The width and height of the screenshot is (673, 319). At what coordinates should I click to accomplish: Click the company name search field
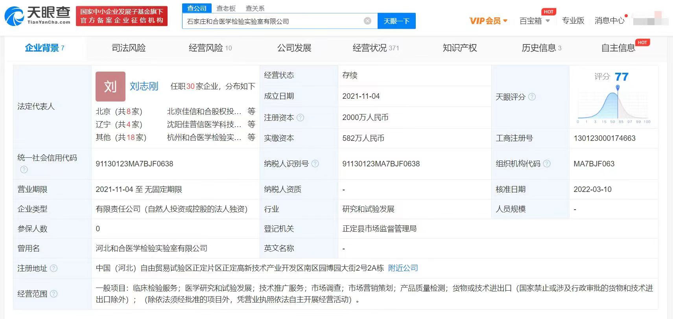click(271, 21)
